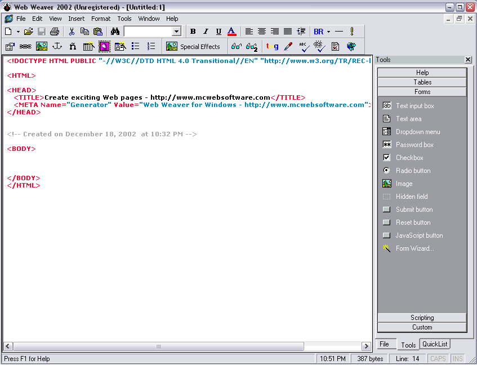This screenshot has height=365, width=477.
Task: Preview in second browser with glasses 2 icon
Action: 252,47
